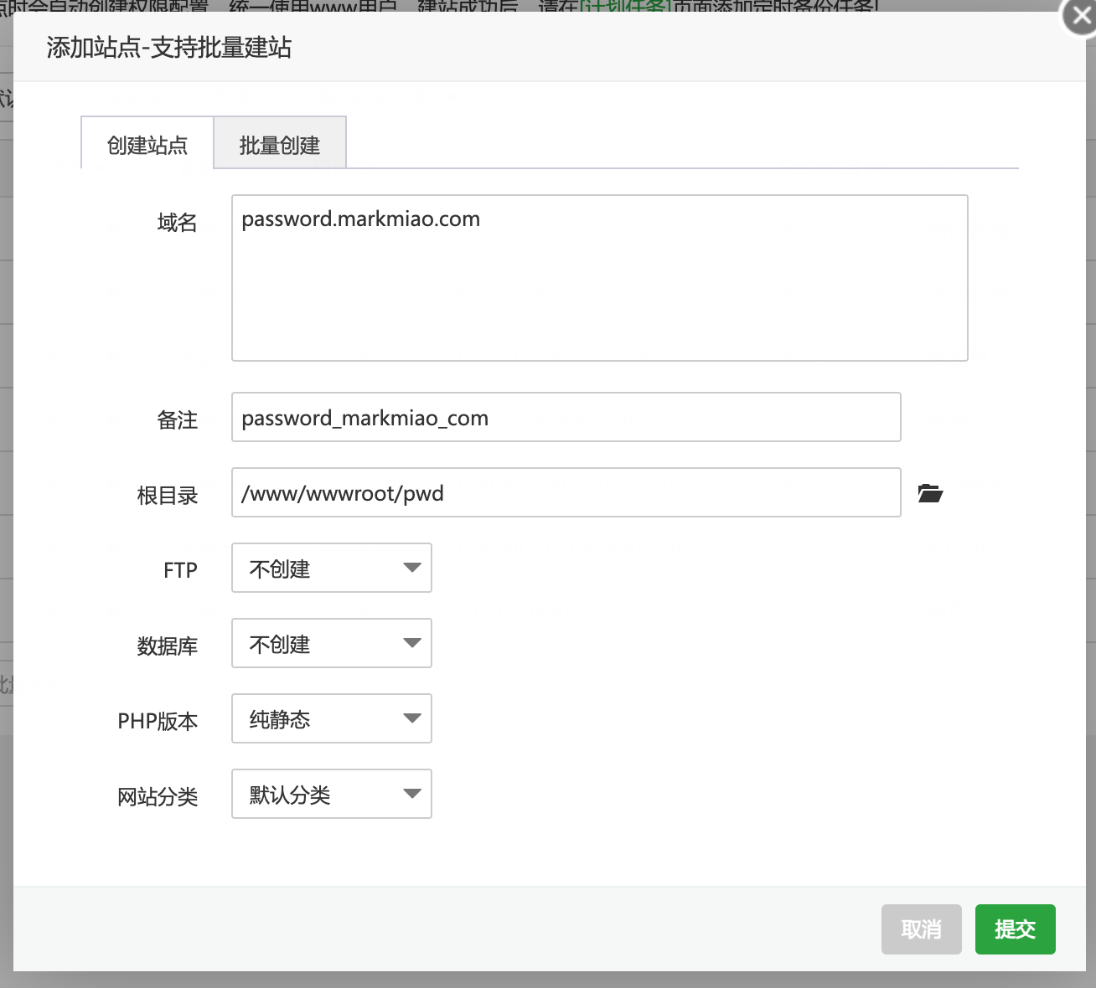Screen dimensions: 1096x988
Task: Click the 根目录 path input field
Action: point(566,492)
